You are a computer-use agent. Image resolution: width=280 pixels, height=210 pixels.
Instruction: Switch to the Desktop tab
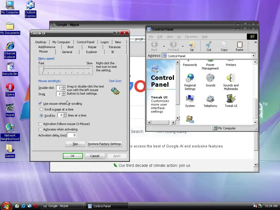coord(40,42)
